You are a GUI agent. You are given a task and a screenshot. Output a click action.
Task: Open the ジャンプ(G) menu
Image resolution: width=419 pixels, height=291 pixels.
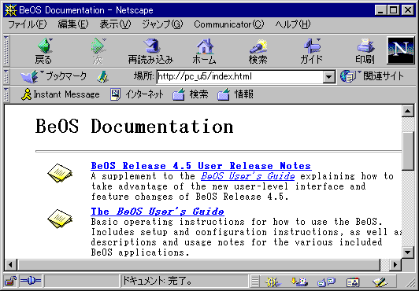(162, 24)
